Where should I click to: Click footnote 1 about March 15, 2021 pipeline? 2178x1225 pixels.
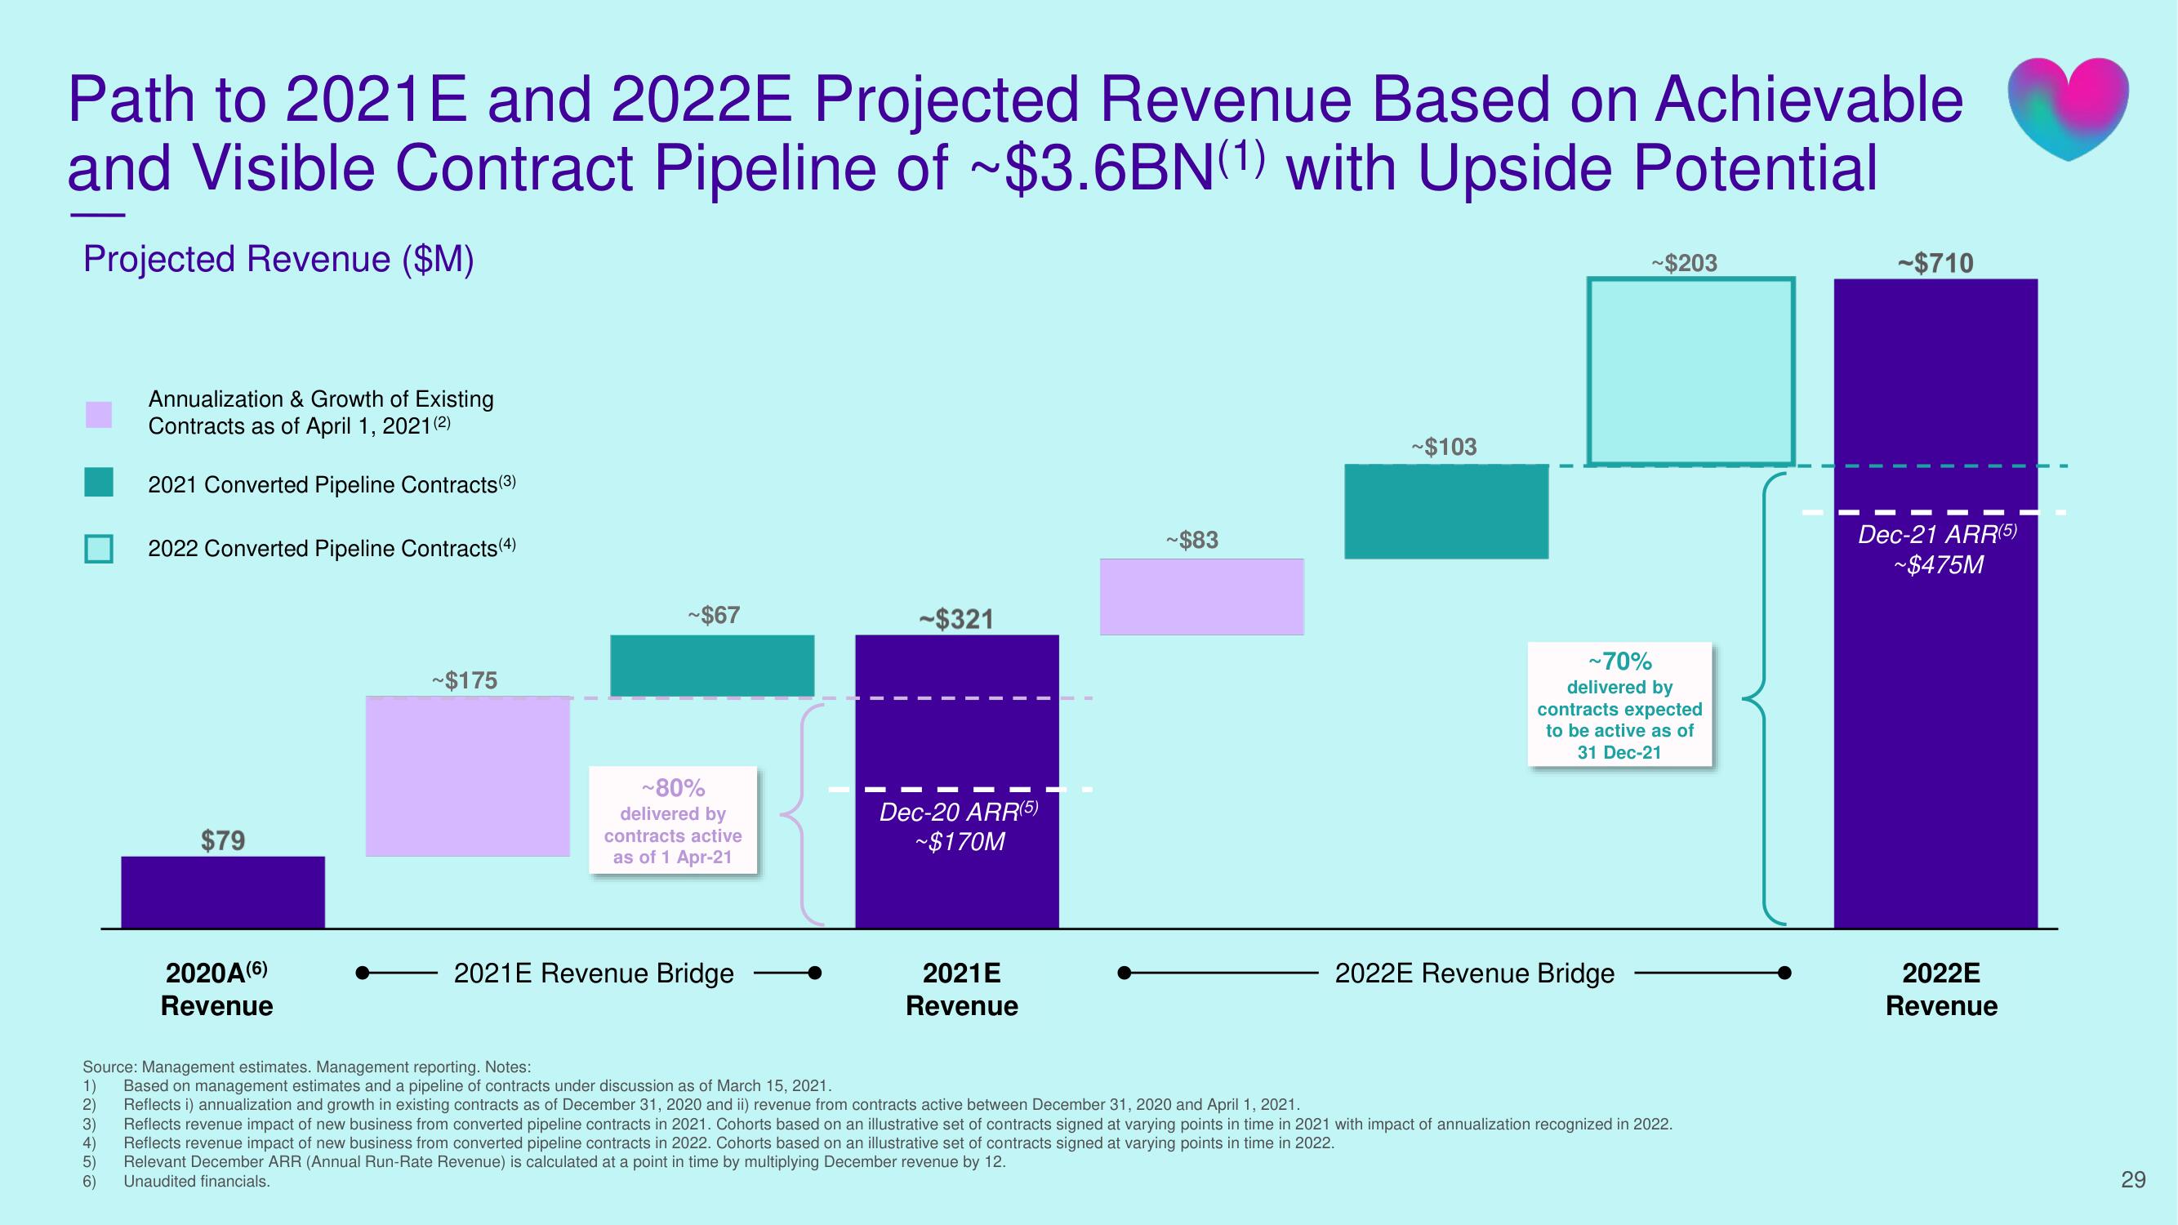pos(457,1085)
